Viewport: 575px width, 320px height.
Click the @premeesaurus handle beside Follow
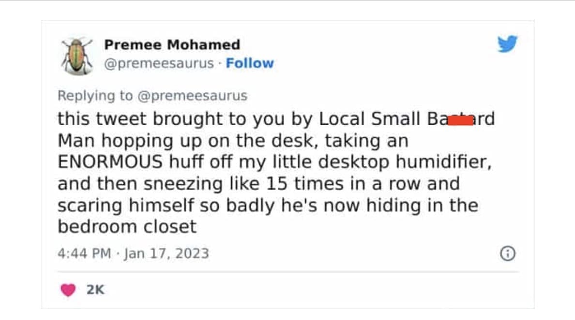pyautogui.click(x=159, y=63)
